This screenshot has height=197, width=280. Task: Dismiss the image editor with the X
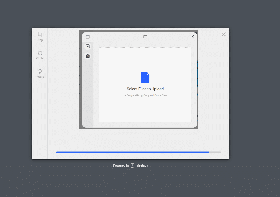click(x=223, y=34)
